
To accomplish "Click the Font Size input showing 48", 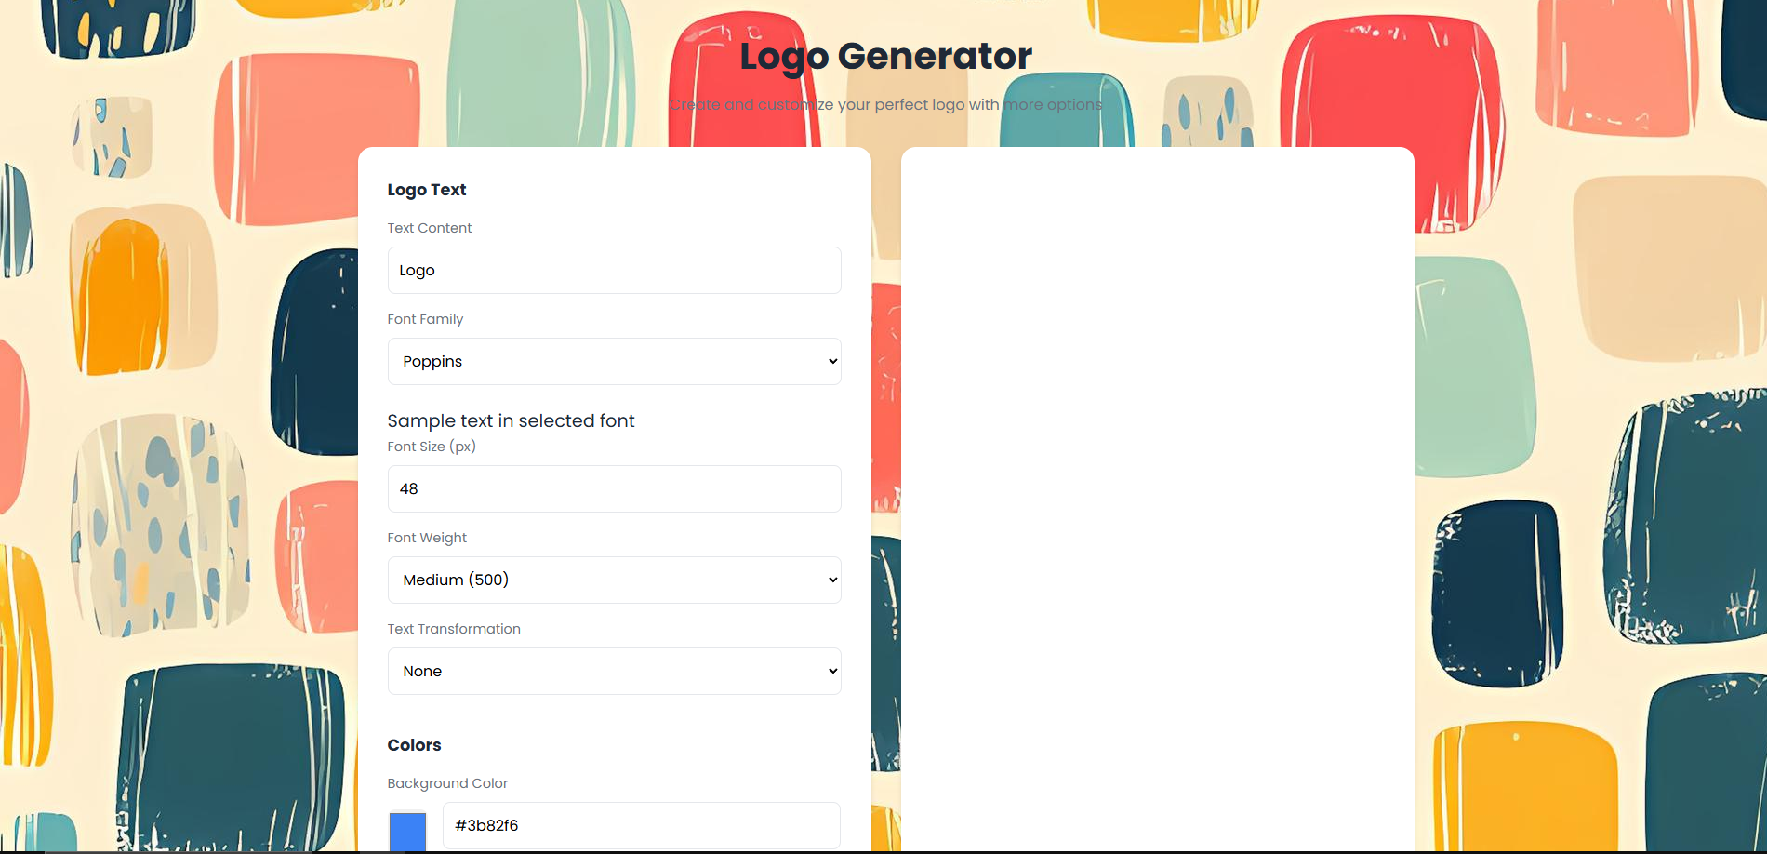I will coord(614,488).
